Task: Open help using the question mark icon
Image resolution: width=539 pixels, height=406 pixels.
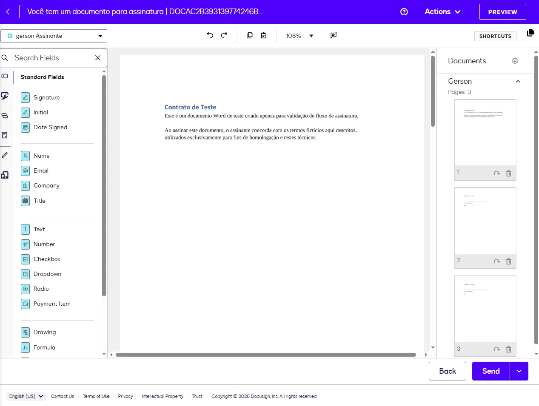Action: (x=403, y=11)
